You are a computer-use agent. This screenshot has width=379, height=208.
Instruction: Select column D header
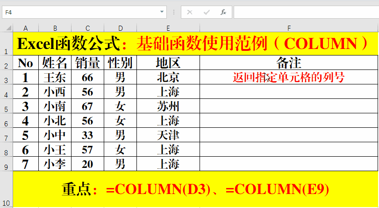[121, 28]
